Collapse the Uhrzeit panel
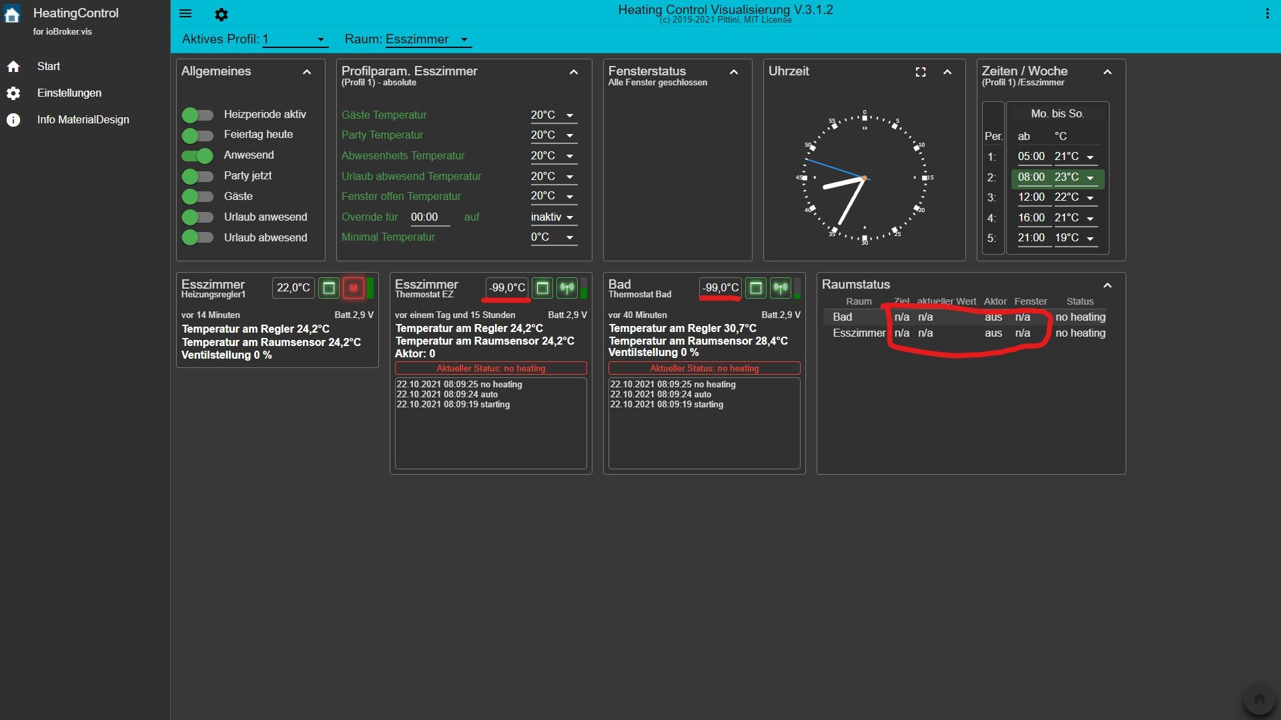The image size is (1281, 720). (947, 72)
